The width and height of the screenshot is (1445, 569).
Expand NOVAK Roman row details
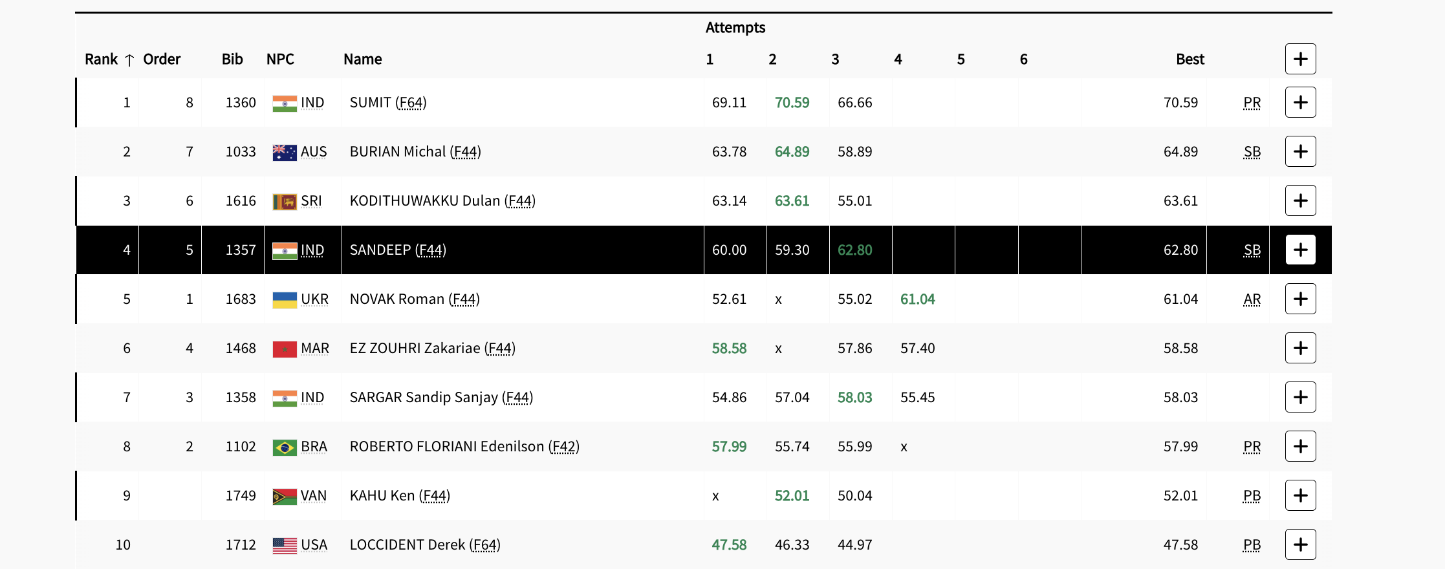point(1300,299)
